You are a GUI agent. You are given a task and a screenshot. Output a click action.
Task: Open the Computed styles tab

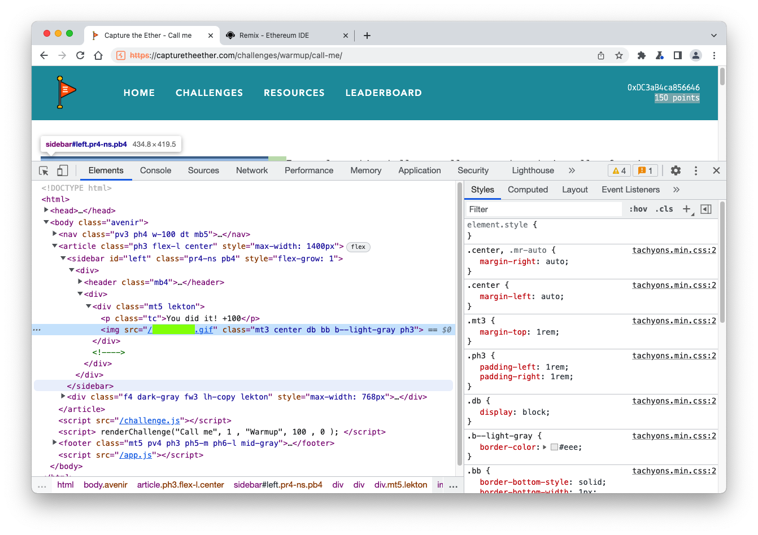click(528, 190)
